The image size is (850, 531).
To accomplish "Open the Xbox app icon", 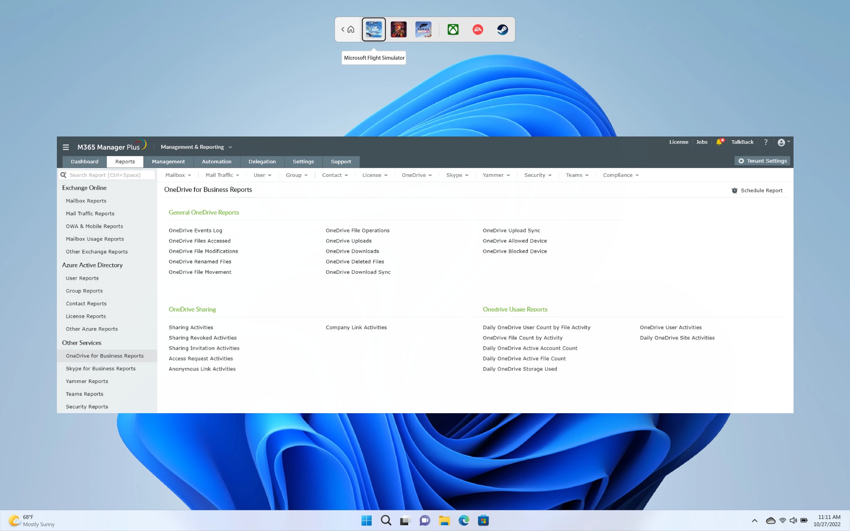I will tap(453, 29).
